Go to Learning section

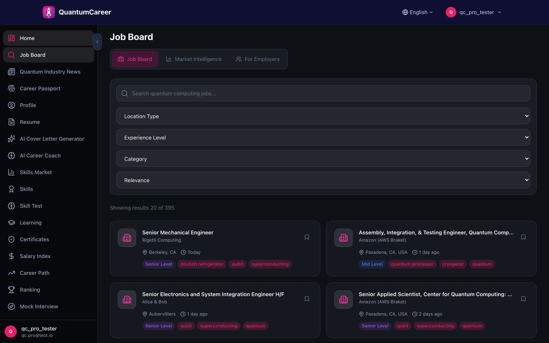click(x=49, y=222)
